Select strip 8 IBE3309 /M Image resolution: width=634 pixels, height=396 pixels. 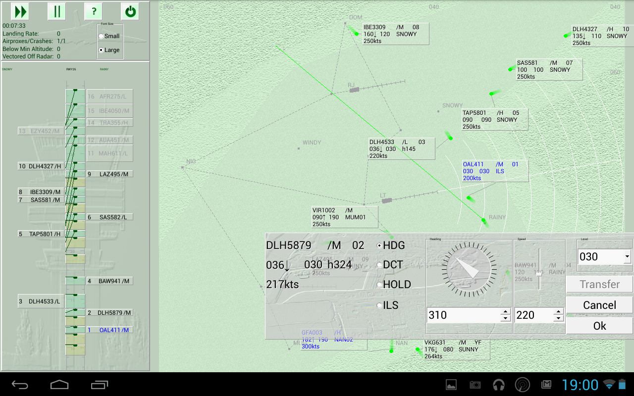(x=41, y=192)
